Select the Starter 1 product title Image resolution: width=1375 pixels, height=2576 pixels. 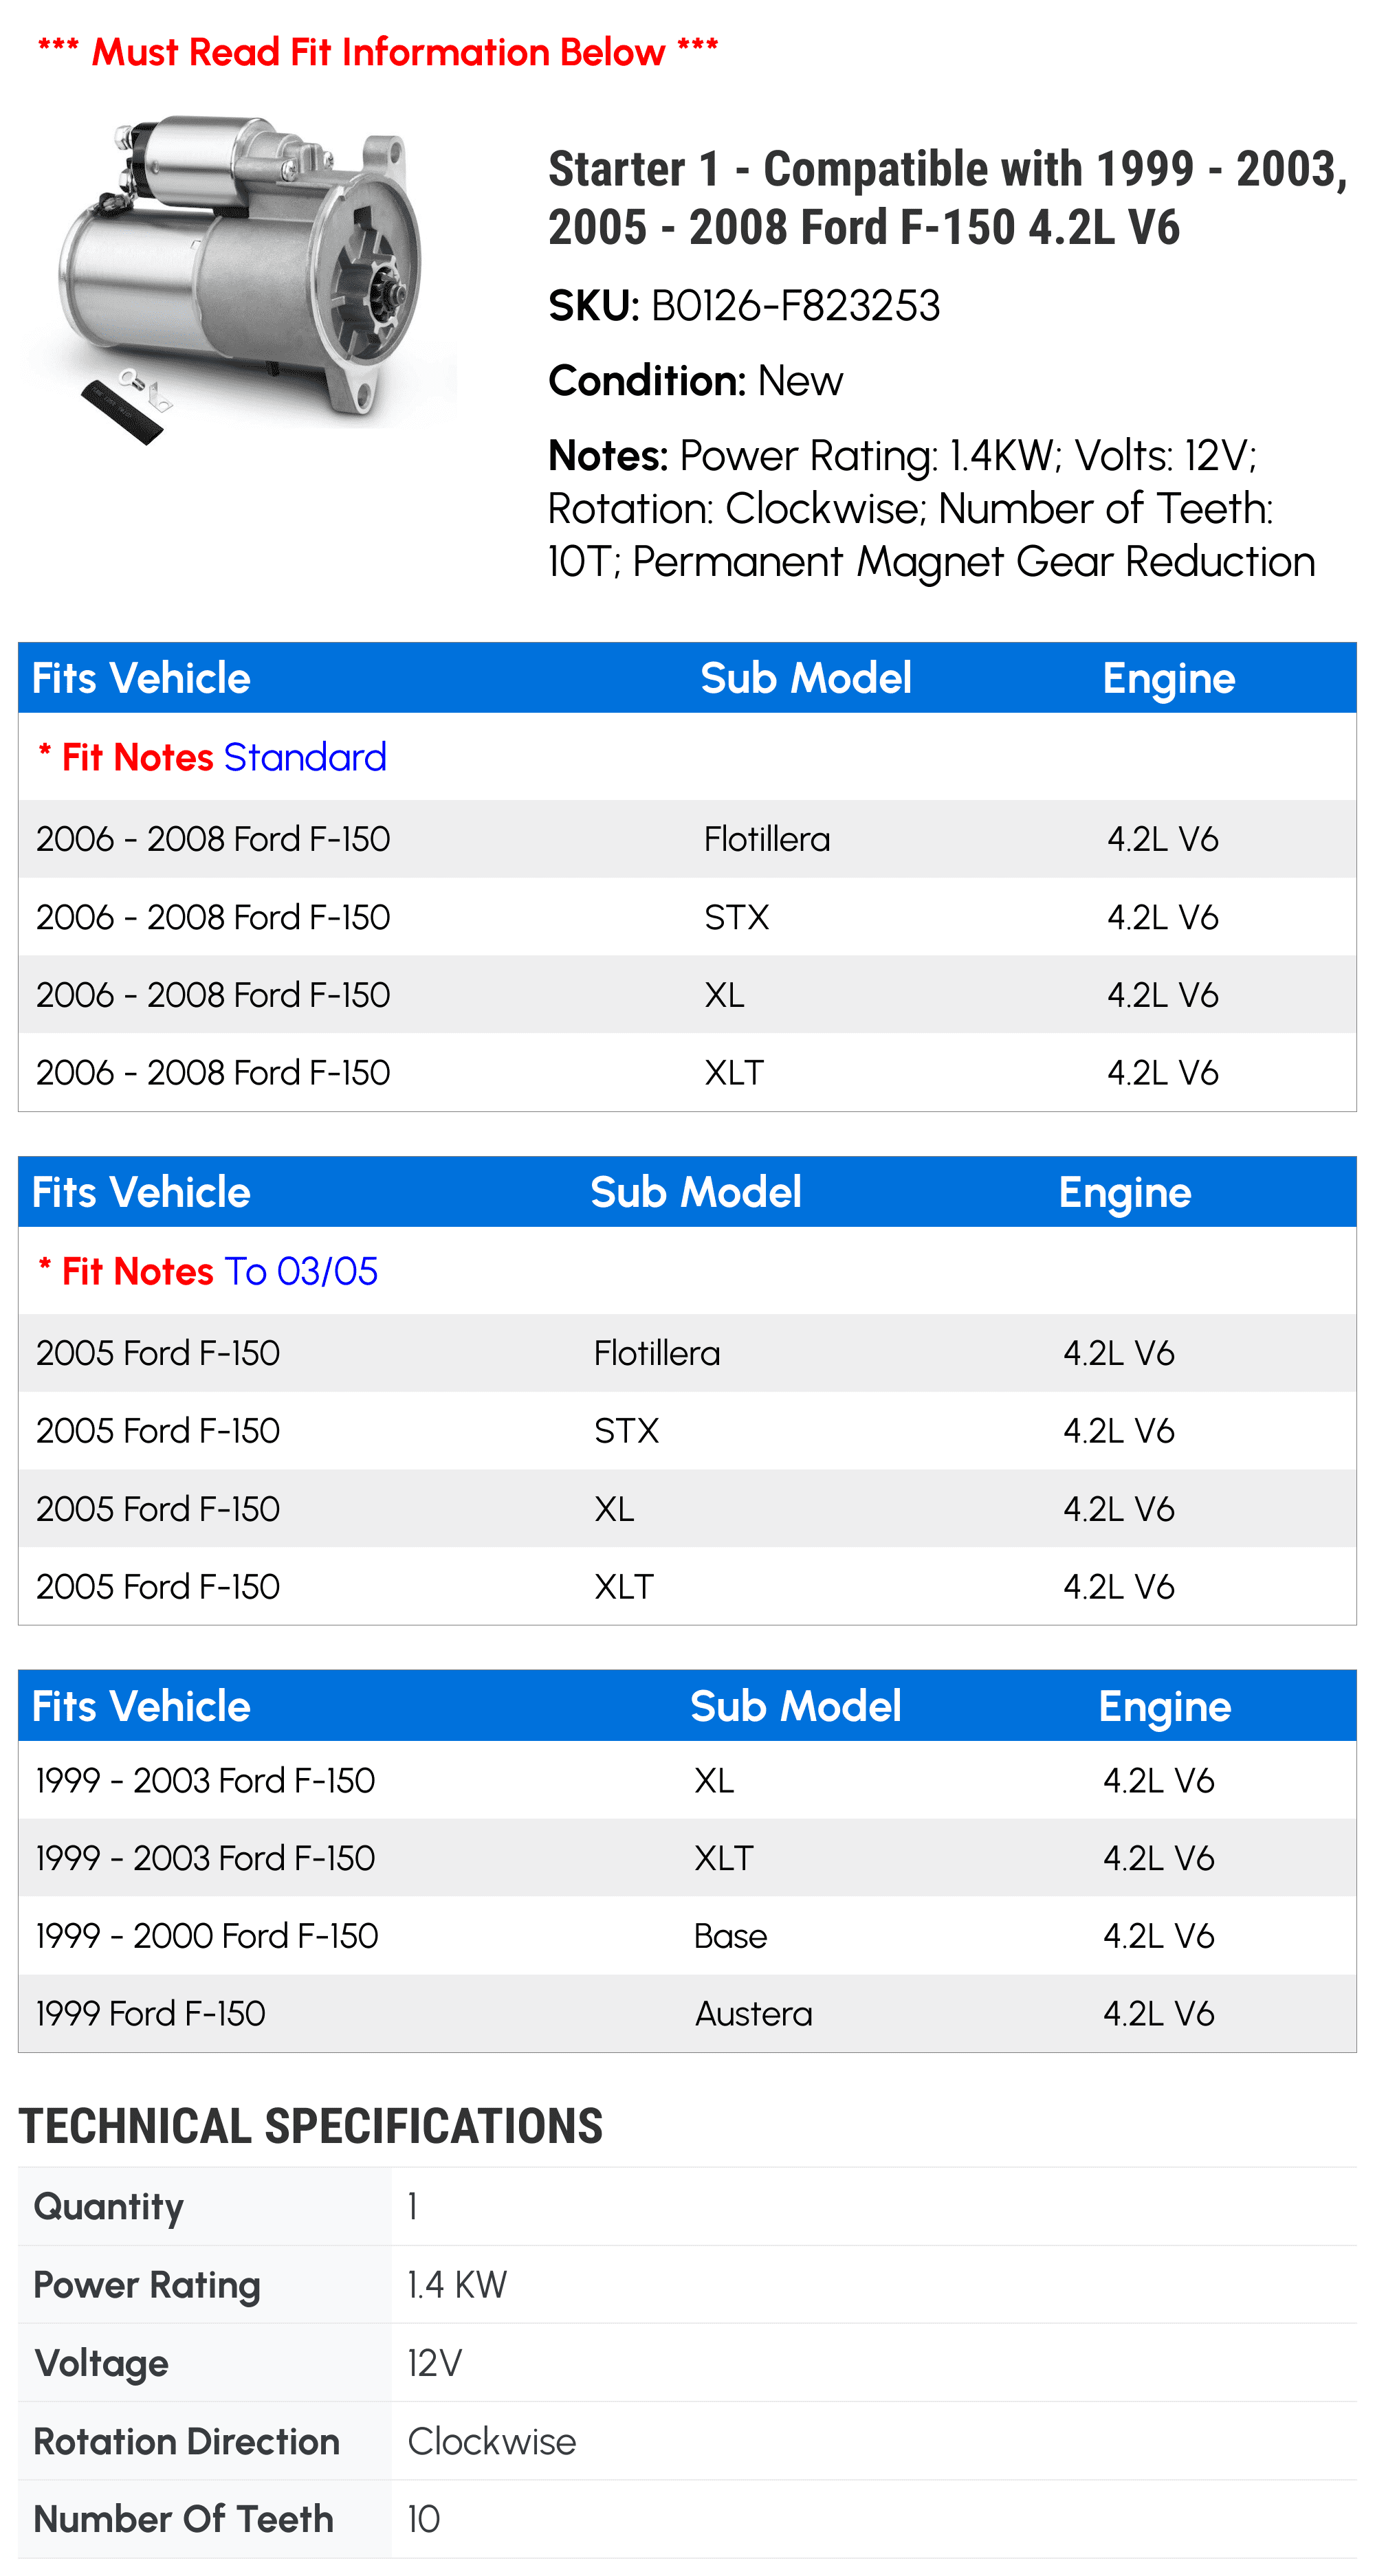pyautogui.click(x=946, y=197)
